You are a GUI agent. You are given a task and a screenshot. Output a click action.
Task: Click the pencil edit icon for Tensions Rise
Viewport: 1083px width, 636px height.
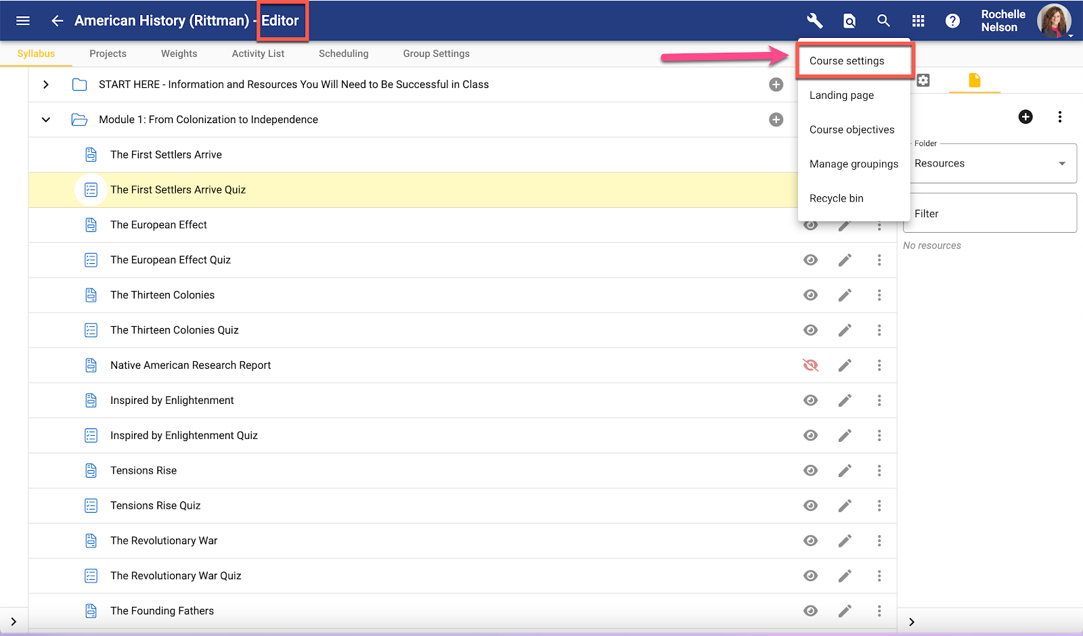[x=845, y=471]
